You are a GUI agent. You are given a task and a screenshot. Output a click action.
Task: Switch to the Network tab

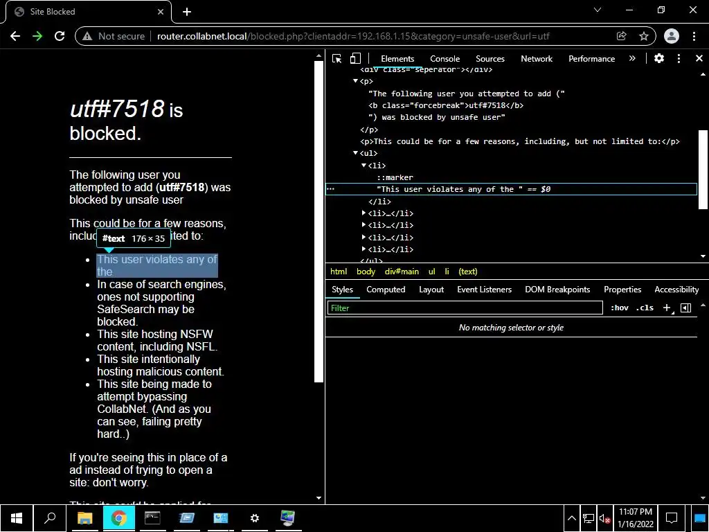537,59
